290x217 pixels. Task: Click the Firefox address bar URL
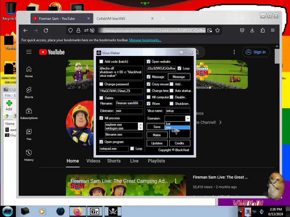152,31
